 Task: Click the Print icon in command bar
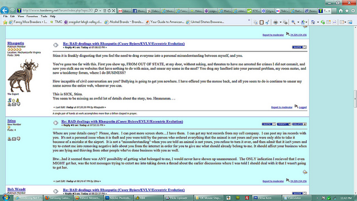pos(276,22)
